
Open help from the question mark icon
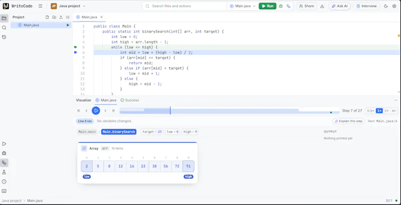(4, 181)
